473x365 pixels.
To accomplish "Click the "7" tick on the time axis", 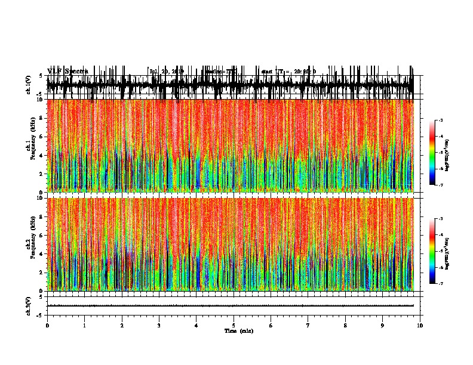I will (x=308, y=326).
